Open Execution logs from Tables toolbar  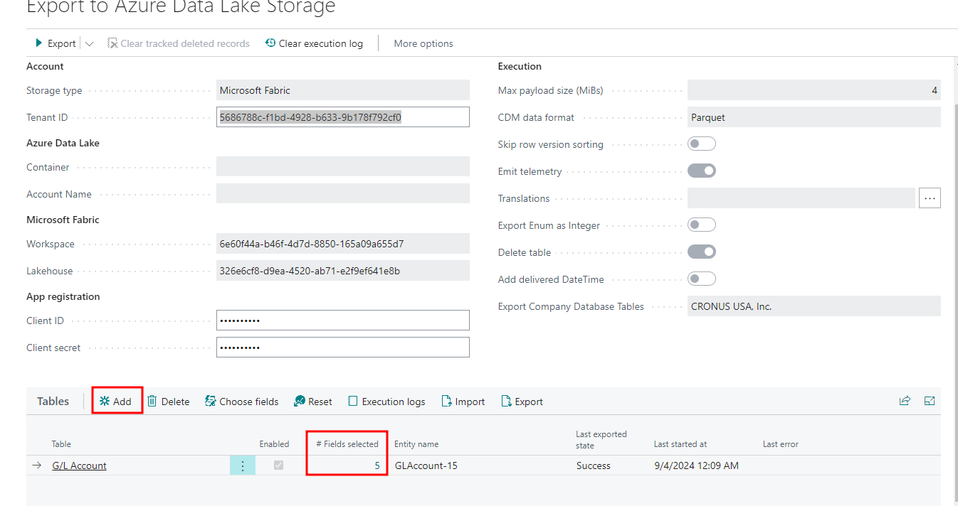coord(386,402)
